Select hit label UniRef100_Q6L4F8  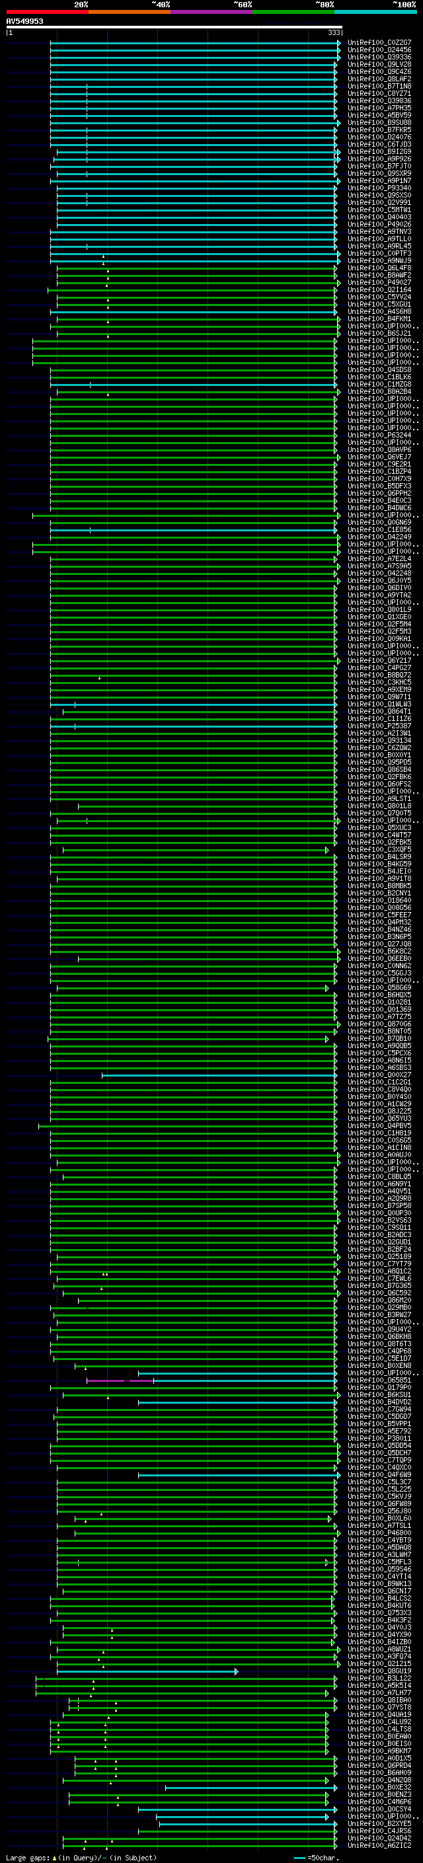tap(379, 268)
